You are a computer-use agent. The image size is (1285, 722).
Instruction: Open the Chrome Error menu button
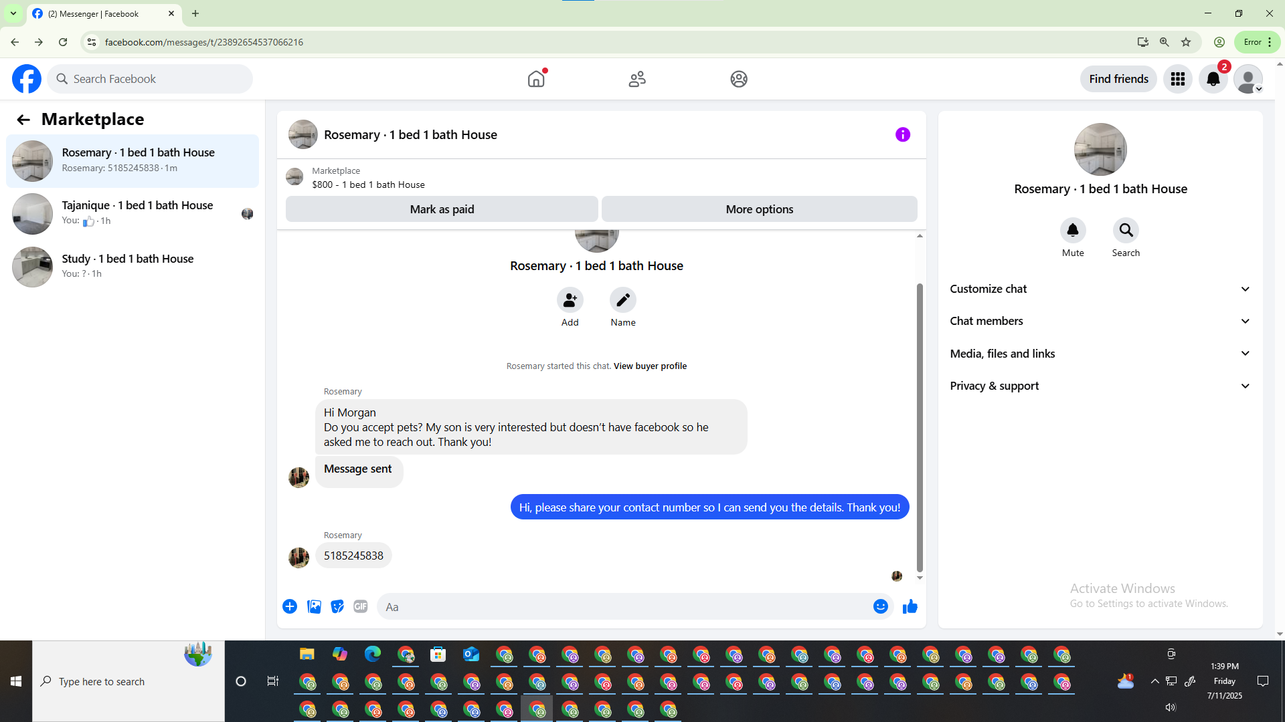tap(1258, 42)
